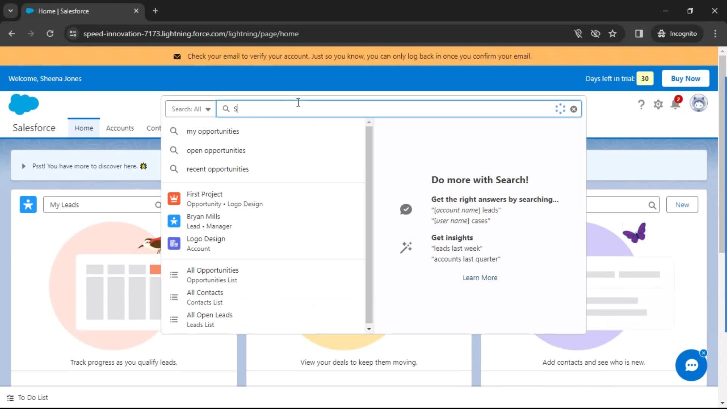Viewport: 727px width, 409px height.
Task: Click the To Do List icon
Action: pyautogui.click(x=10, y=398)
